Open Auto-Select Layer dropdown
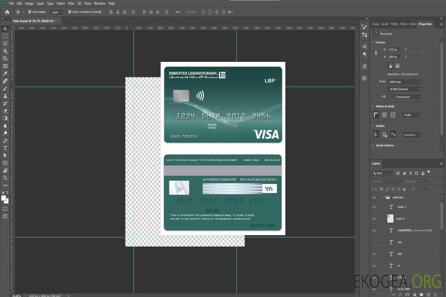The height and width of the screenshot is (297, 446). click(57, 12)
